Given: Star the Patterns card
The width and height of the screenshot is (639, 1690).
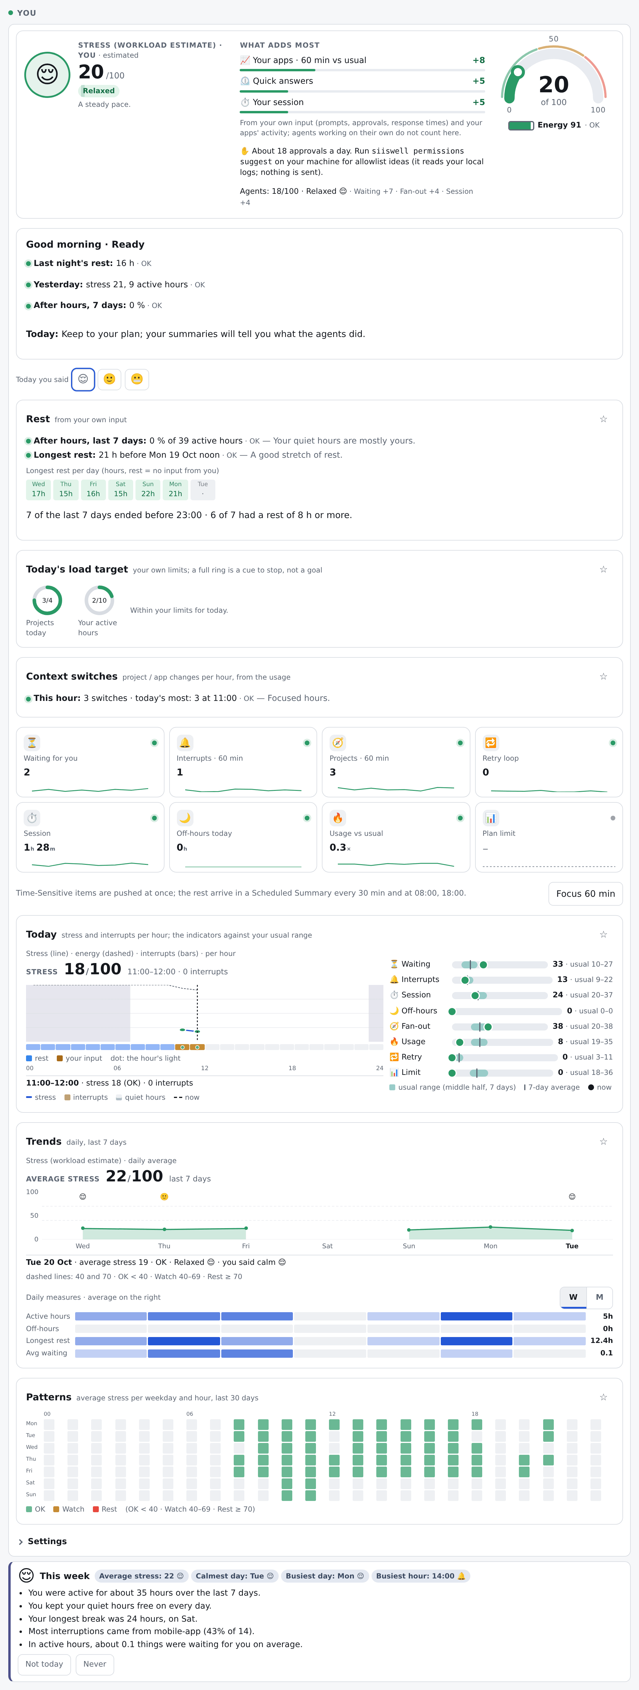Looking at the screenshot, I should [603, 1397].
